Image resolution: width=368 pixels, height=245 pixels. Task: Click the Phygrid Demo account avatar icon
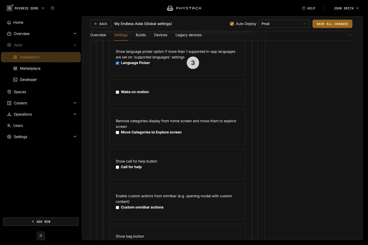point(9,8)
